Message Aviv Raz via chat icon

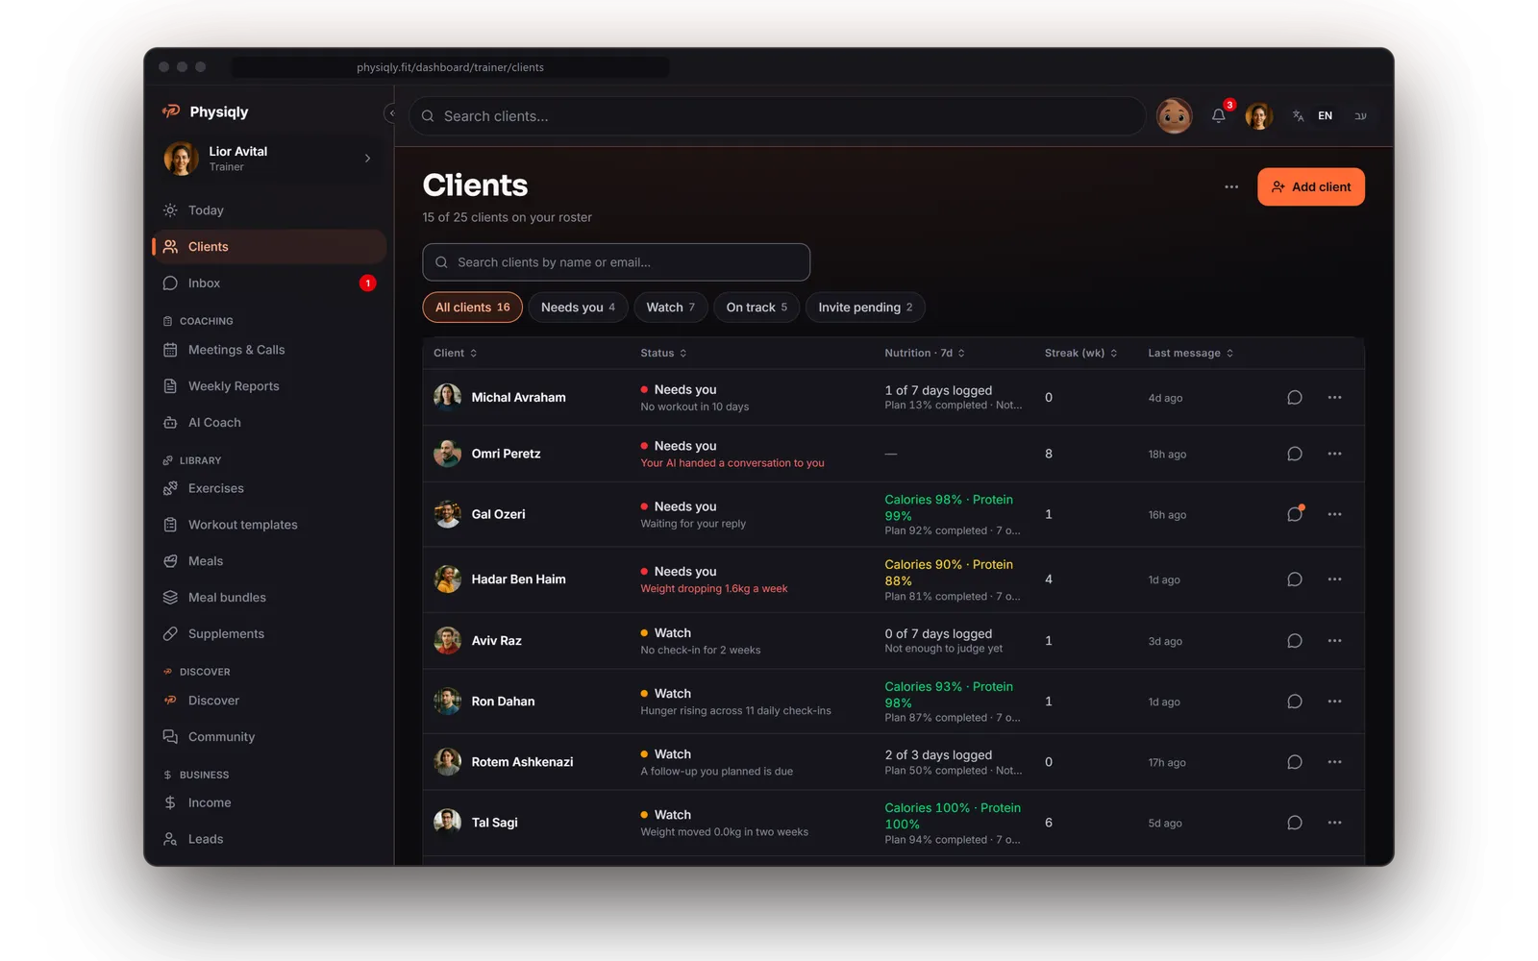point(1294,641)
